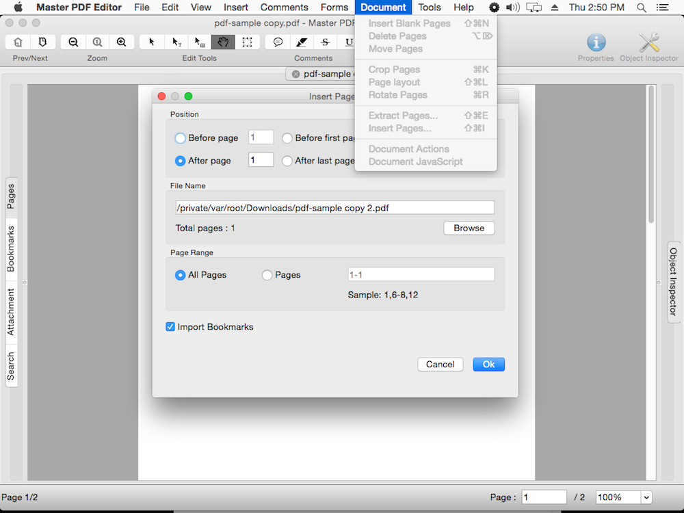
Task: Open the Insert menu
Action: [235, 8]
